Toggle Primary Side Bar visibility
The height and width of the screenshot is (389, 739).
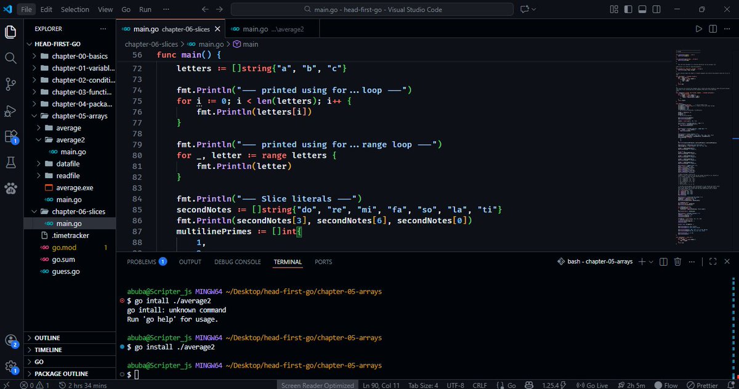pos(627,9)
